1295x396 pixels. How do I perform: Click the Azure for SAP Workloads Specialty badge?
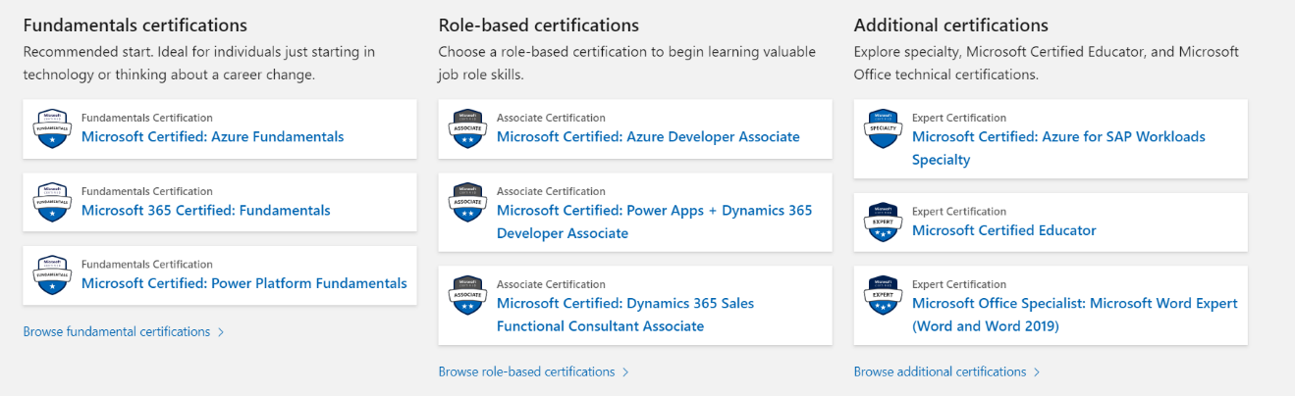(883, 128)
